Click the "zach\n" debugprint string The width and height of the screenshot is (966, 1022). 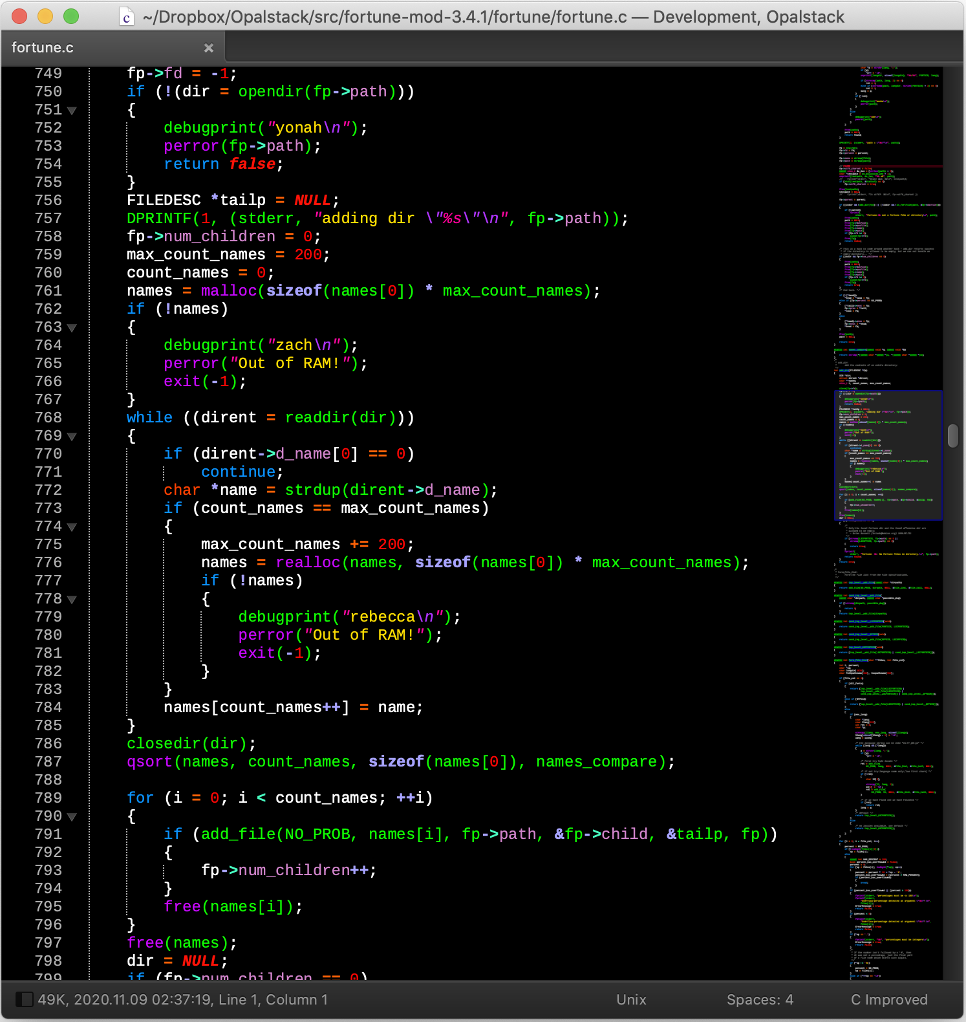[308, 345]
